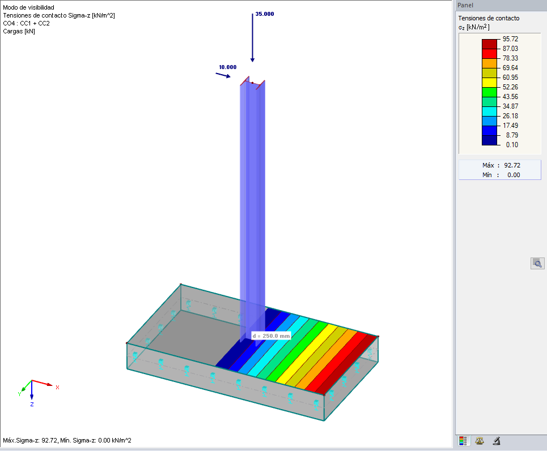547x451 pixels.
Task: Click the legend value 87.03
Action: point(510,49)
